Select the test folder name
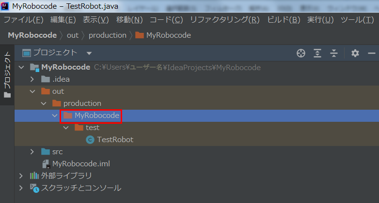 pyautogui.click(x=93, y=128)
